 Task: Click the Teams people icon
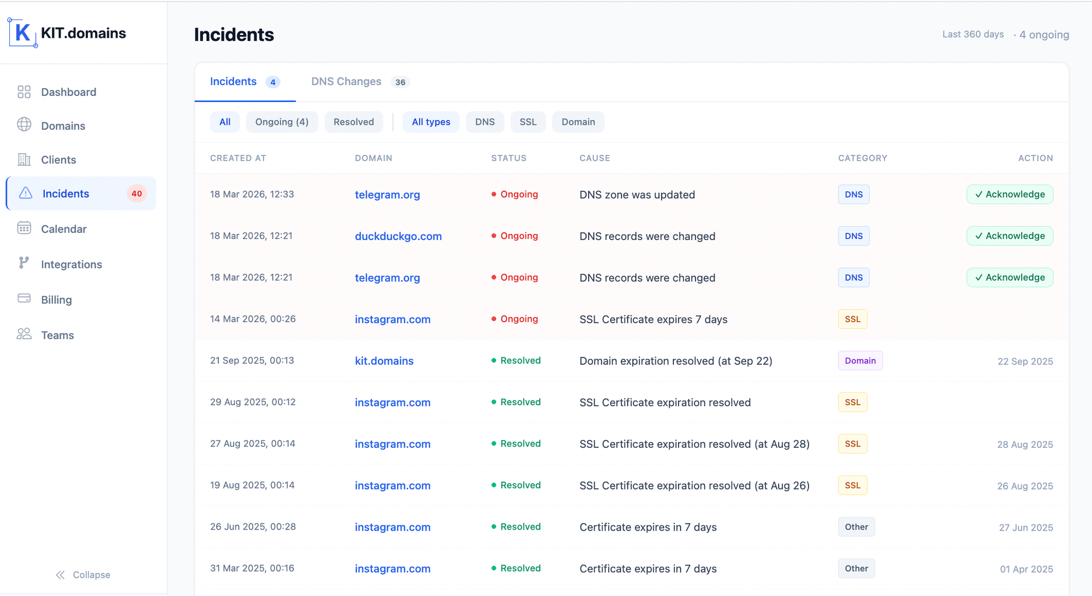[24, 334]
